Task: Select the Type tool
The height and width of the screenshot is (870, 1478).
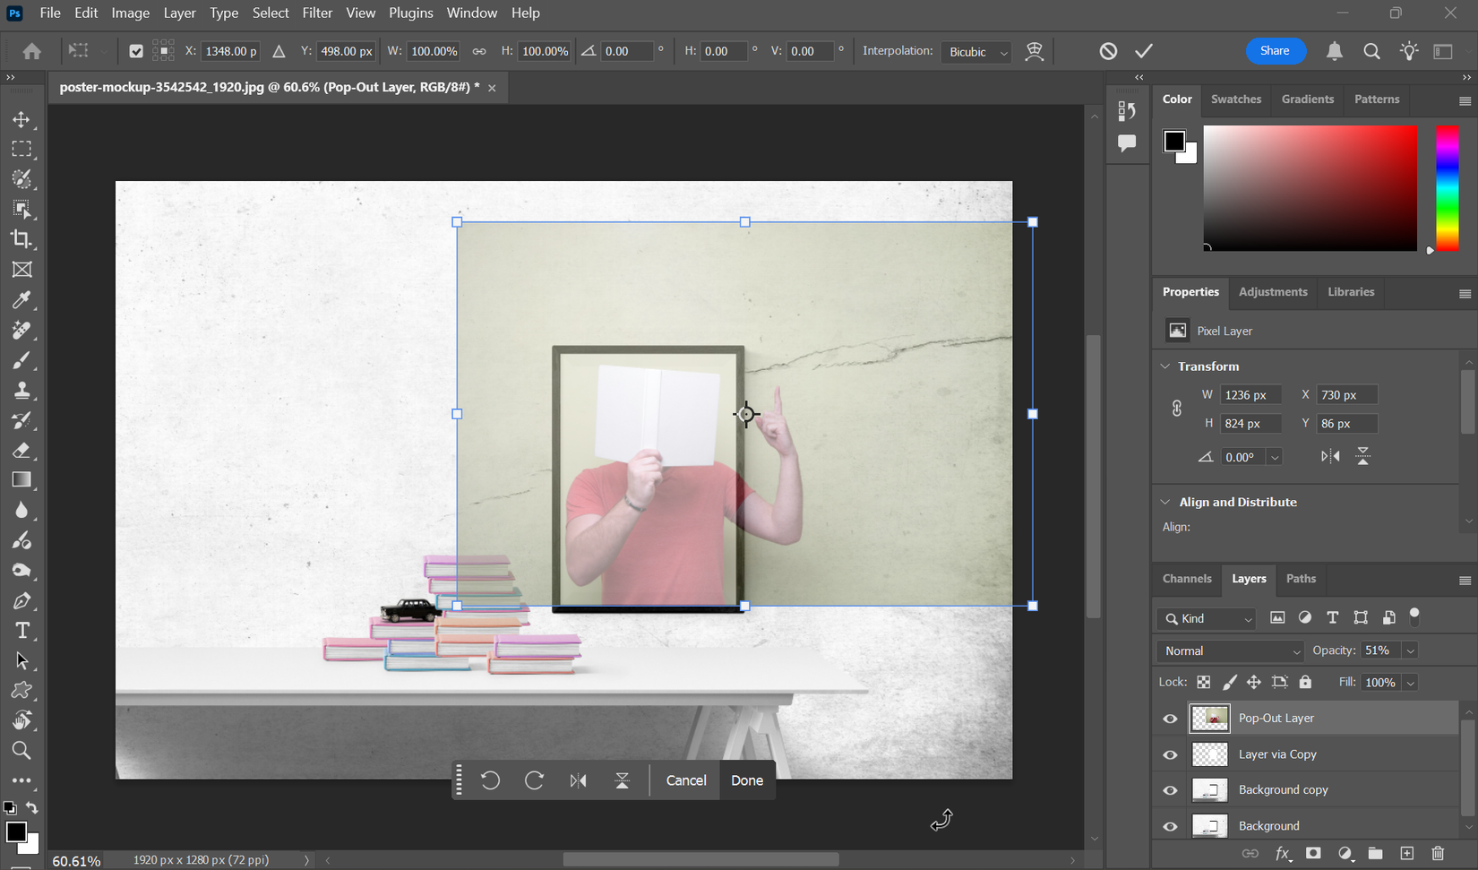Action: (22, 630)
